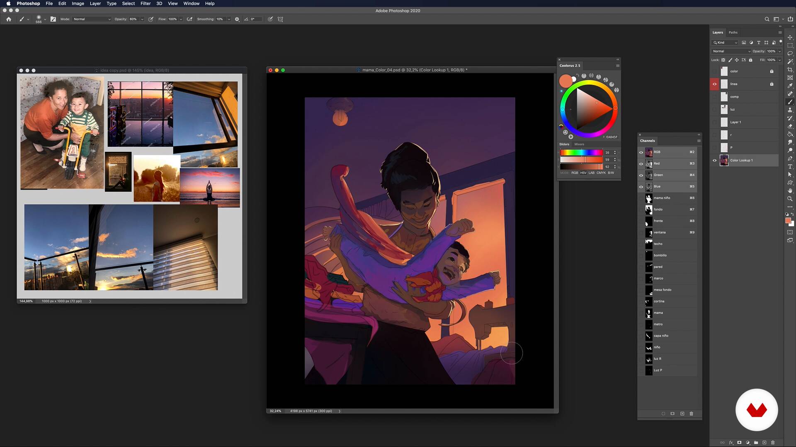Select the History Brush tool
796x447 pixels.
tap(790, 118)
